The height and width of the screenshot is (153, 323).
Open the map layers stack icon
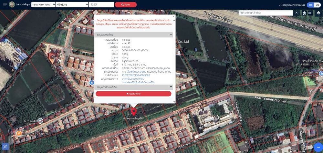[x=318, y=13]
